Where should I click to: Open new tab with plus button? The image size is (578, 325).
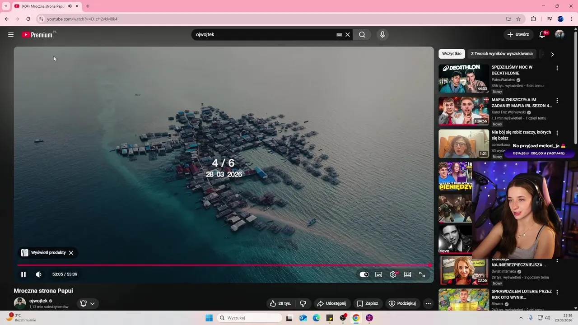point(88,6)
